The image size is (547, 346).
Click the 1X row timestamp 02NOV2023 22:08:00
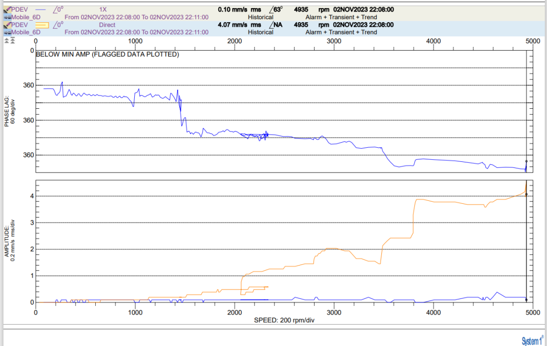click(x=364, y=10)
